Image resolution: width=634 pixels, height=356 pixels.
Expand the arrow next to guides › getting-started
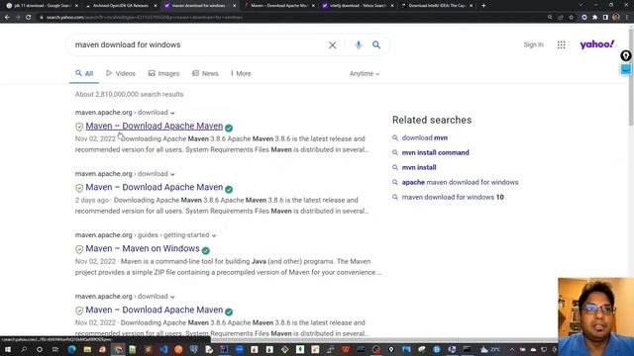pyautogui.click(x=214, y=235)
